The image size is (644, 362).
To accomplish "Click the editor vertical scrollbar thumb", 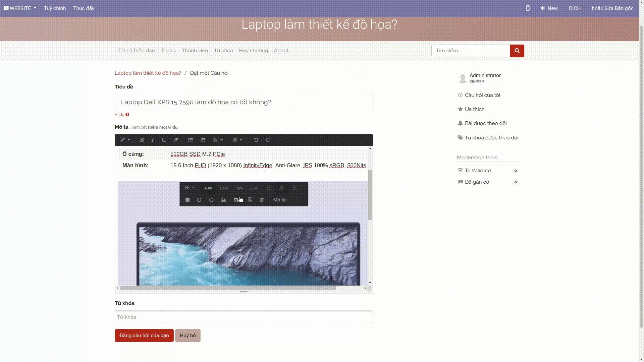I will (370, 195).
